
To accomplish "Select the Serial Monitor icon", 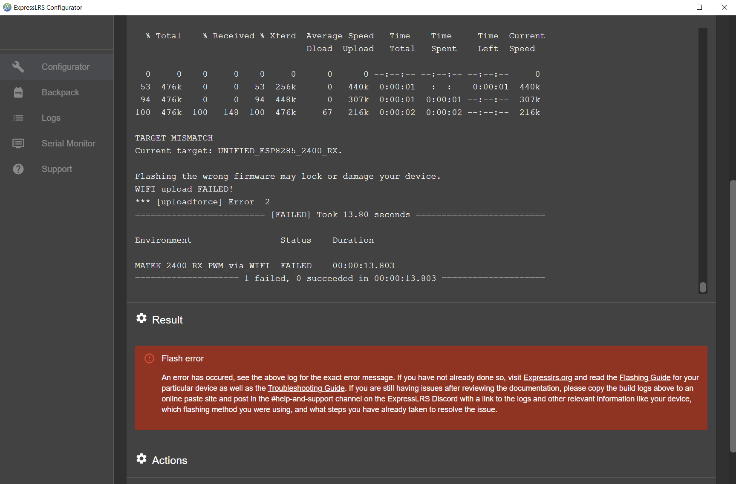I will click(x=18, y=143).
